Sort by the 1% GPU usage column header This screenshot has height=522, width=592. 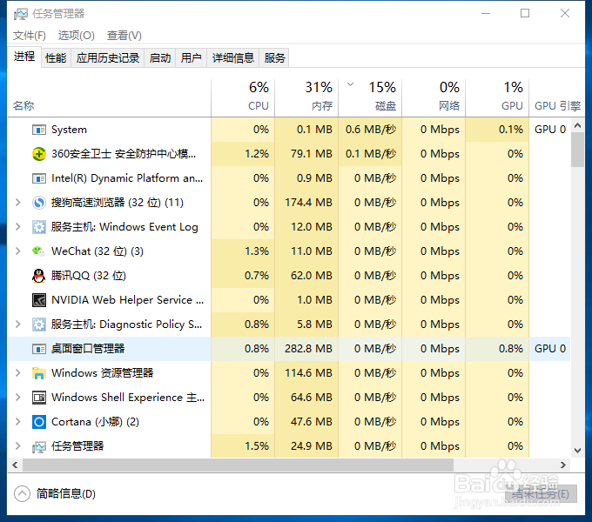[497, 97]
